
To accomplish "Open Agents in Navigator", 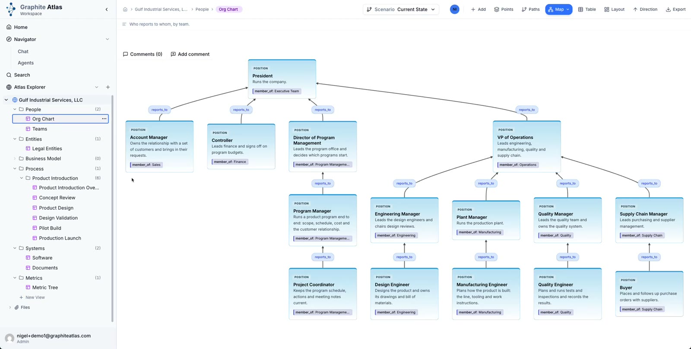I will pos(25,63).
